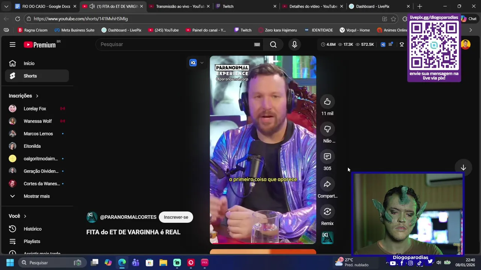
Task: Open Microsoft Edge from taskbar
Action: pos(122,262)
